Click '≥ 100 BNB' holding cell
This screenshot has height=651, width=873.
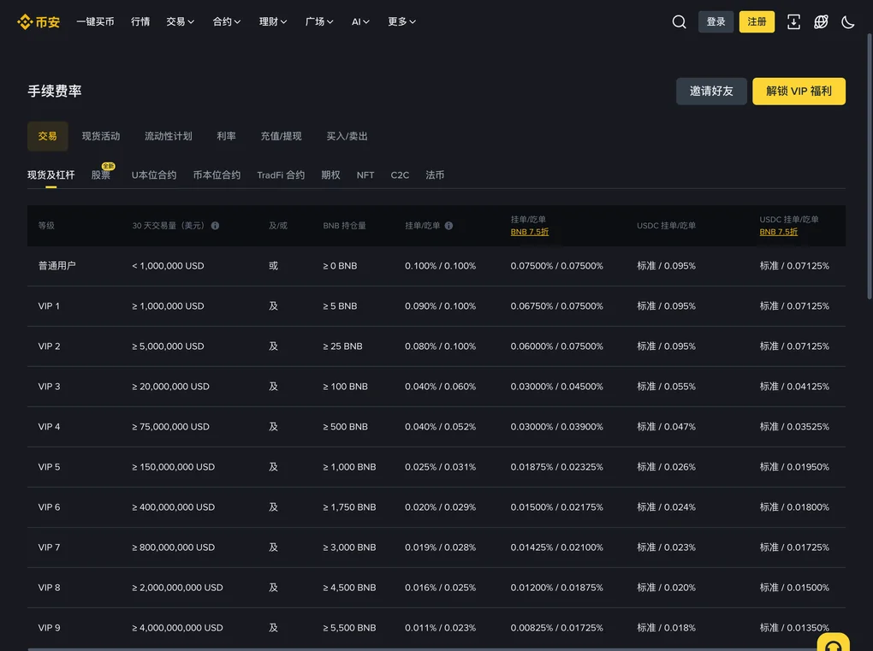[345, 387]
